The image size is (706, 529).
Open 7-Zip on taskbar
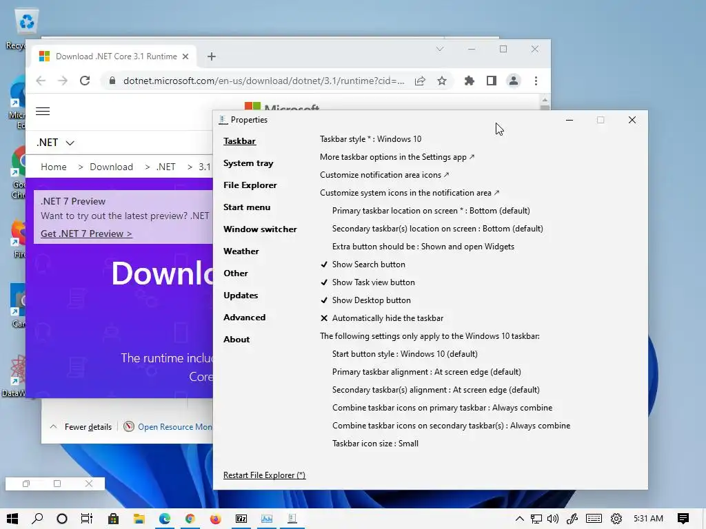tap(241, 519)
